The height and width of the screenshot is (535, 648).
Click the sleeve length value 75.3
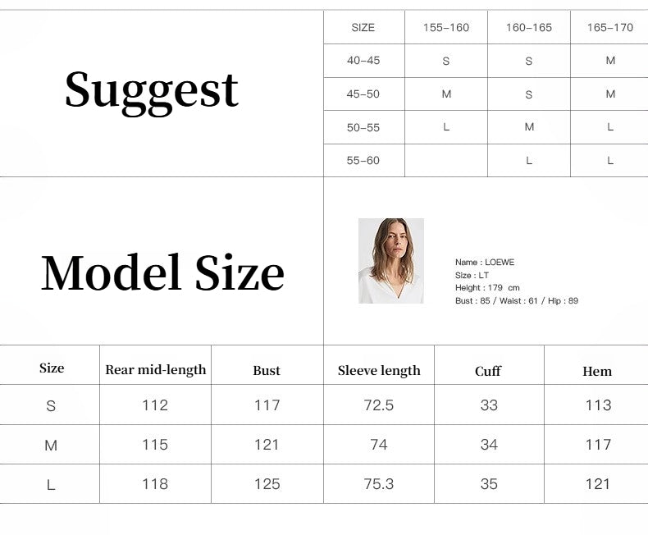(378, 484)
